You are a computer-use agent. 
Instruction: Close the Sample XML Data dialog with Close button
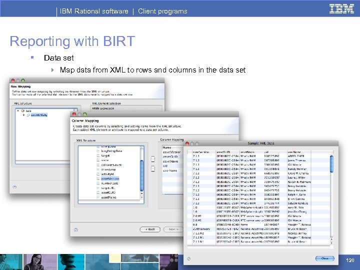point(325,258)
